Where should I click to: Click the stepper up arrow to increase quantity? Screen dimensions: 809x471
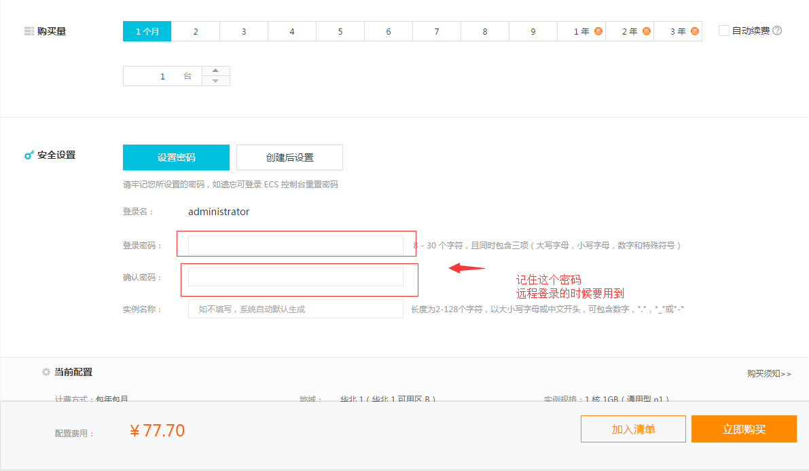coord(216,71)
